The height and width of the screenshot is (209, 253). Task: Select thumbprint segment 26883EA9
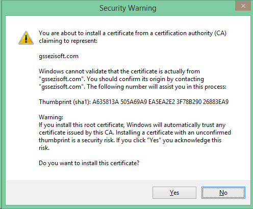[x=216, y=102]
